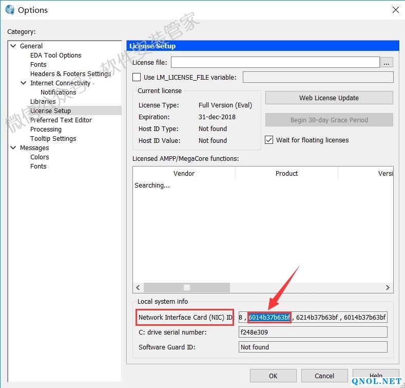Collapse the Internet Connectivity node
Image resolution: width=405 pixels, height=388 pixels.
tap(23, 83)
